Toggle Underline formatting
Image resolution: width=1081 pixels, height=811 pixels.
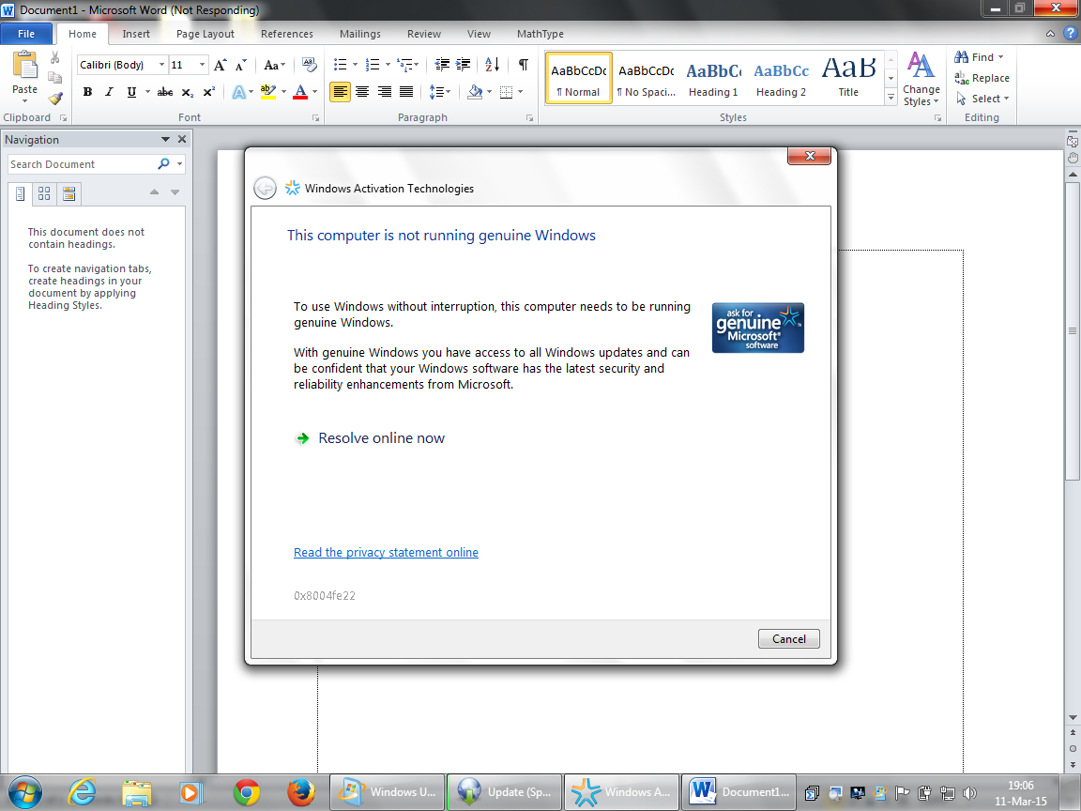point(131,92)
